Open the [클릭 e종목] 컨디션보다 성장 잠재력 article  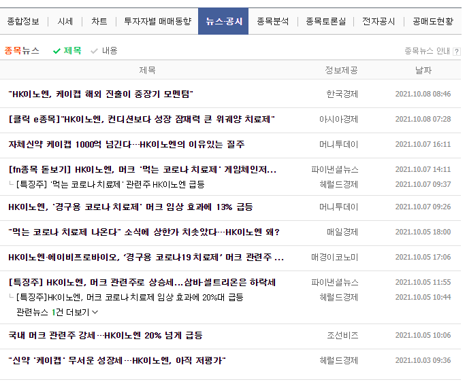point(142,119)
